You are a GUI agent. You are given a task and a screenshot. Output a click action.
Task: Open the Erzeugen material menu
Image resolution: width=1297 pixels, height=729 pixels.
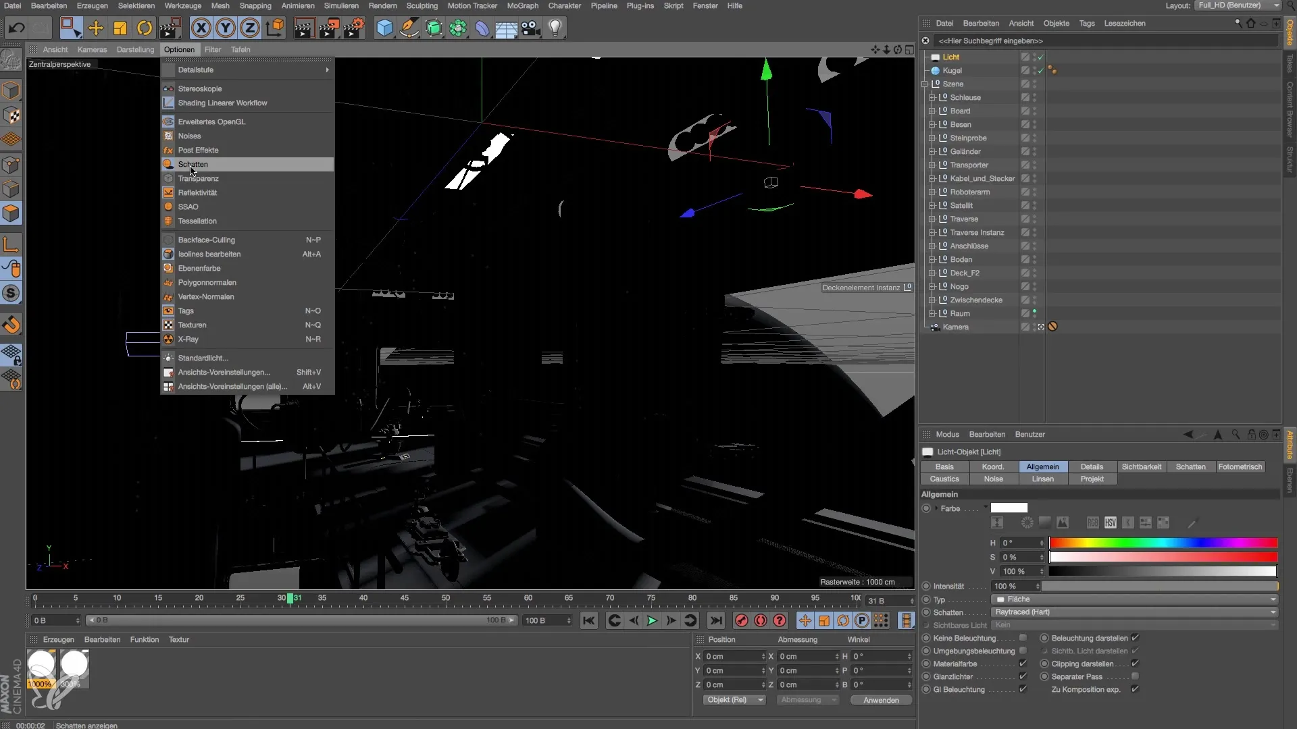(58, 640)
